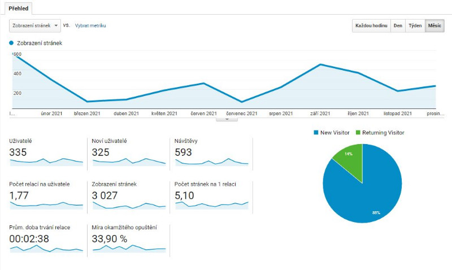Open the Zobrazení stránek metric dropdown
This screenshot has height=270, width=452.
point(35,25)
